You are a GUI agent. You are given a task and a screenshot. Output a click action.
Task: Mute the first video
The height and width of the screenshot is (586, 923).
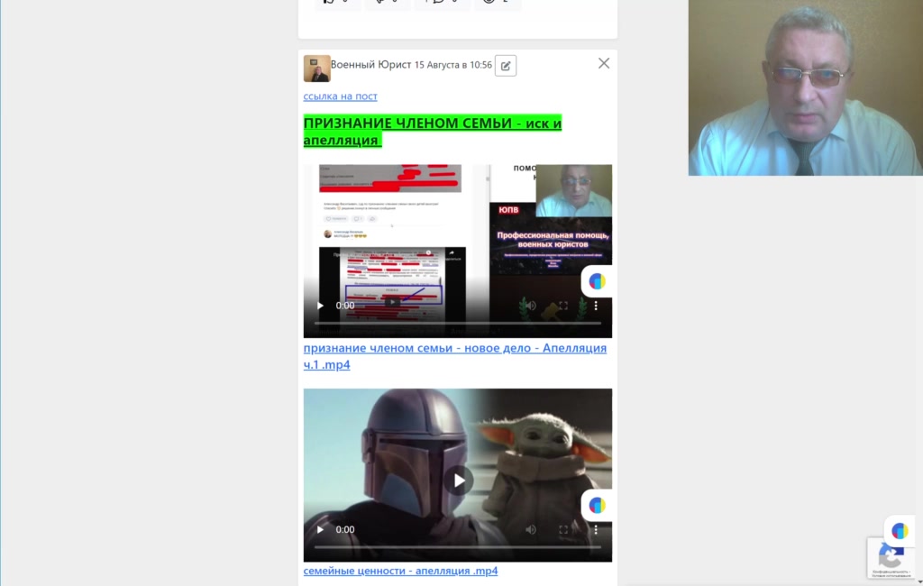531,306
